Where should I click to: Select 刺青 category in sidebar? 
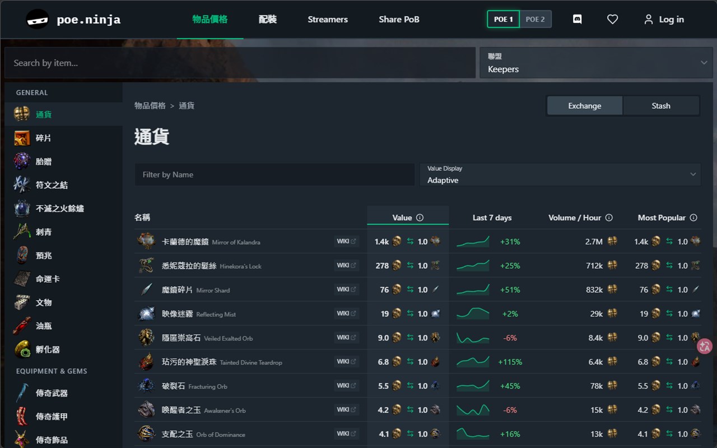click(63, 232)
